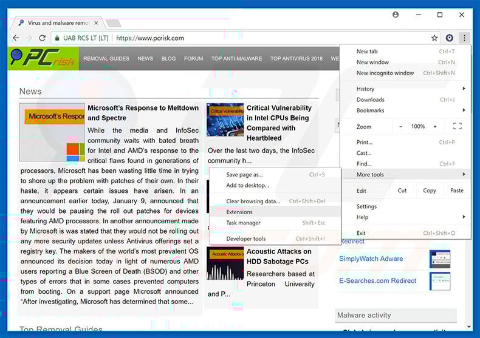Open a New incognito window

click(x=405, y=73)
